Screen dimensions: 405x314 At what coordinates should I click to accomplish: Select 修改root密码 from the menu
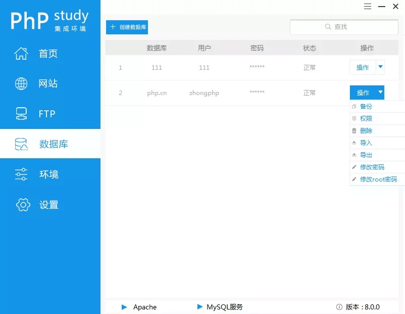(x=375, y=179)
